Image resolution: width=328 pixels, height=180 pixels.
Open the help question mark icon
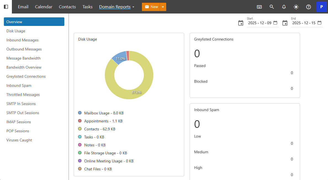(308, 7)
